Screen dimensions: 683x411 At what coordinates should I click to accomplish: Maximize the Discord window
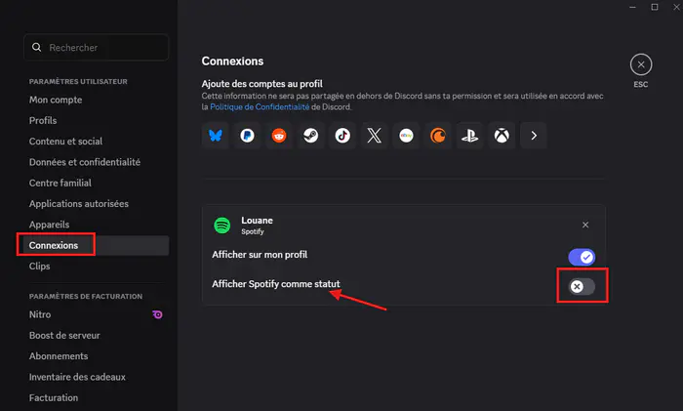pos(655,7)
